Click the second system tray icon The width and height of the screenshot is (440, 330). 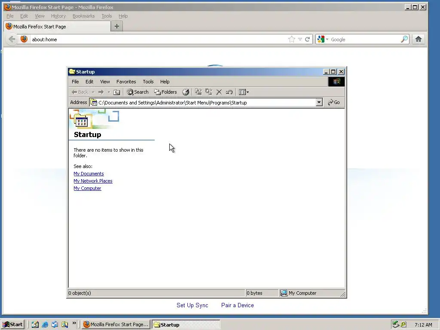(x=403, y=324)
